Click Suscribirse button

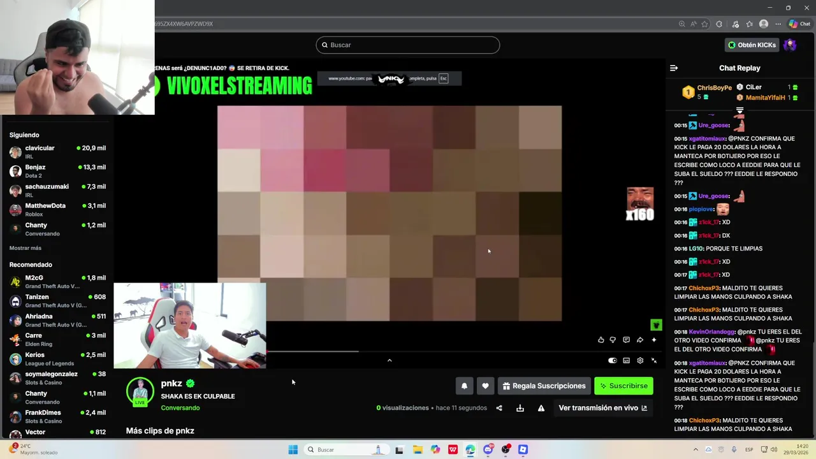coord(623,386)
